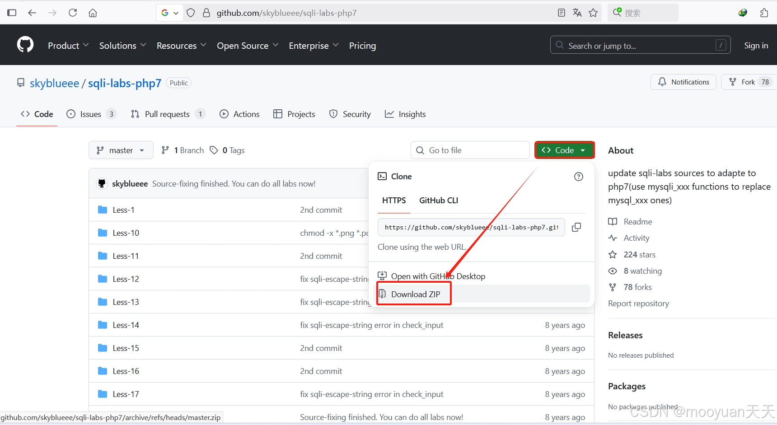Open the skyblueee owner link
The height and width of the screenshot is (425, 777).
[54, 83]
